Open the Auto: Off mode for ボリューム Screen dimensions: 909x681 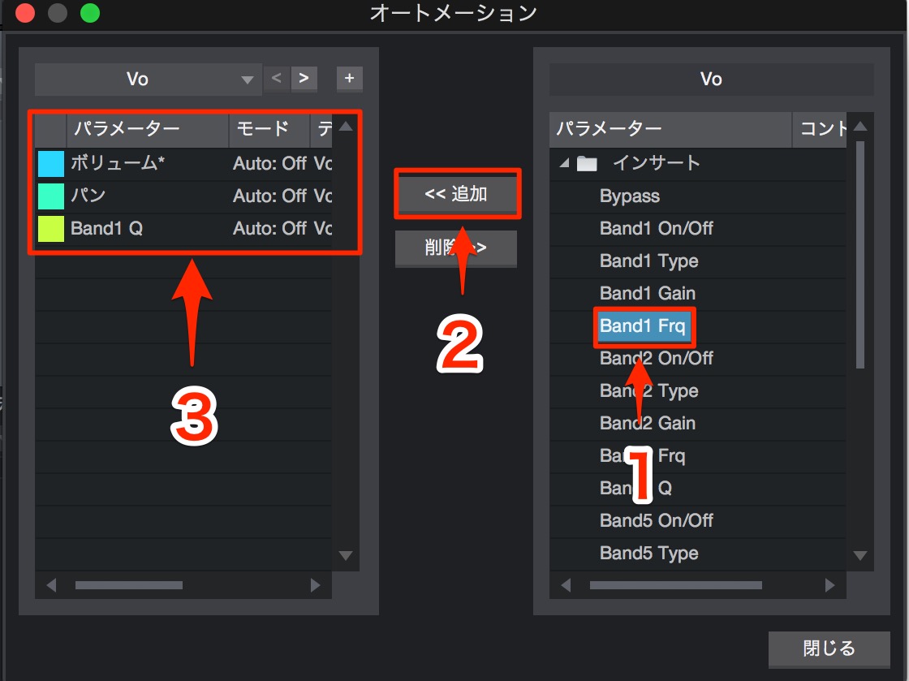coord(269,163)
